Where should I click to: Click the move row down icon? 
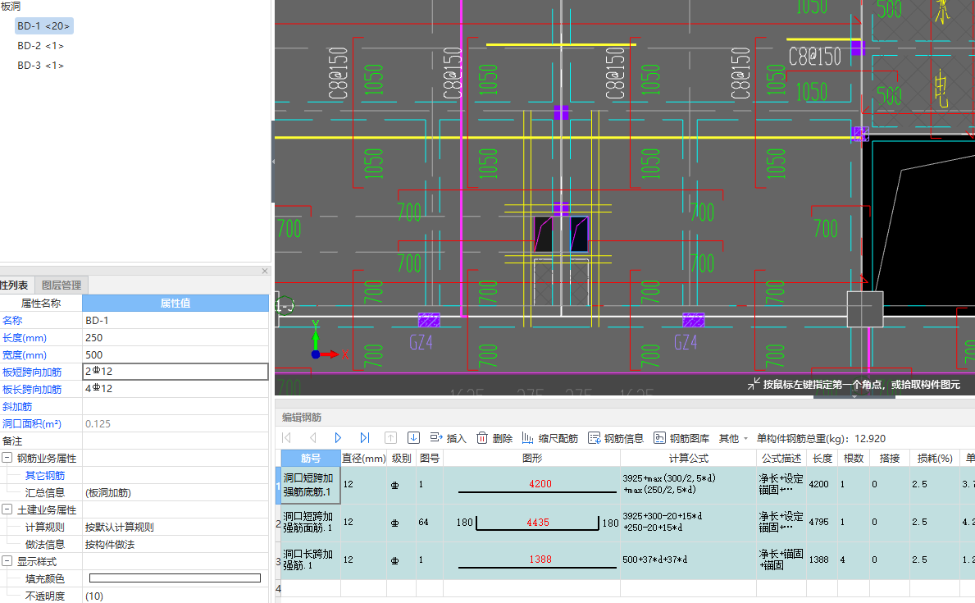413,438
